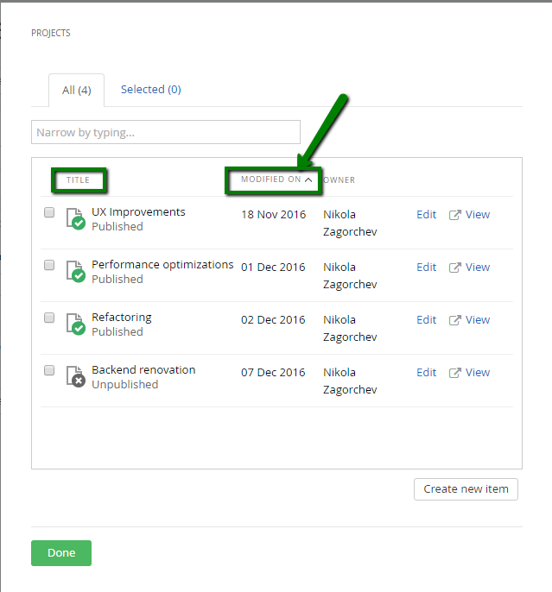Click the Create new item button
This screenshot has width=552, height=592.
[x=466, y=489]
